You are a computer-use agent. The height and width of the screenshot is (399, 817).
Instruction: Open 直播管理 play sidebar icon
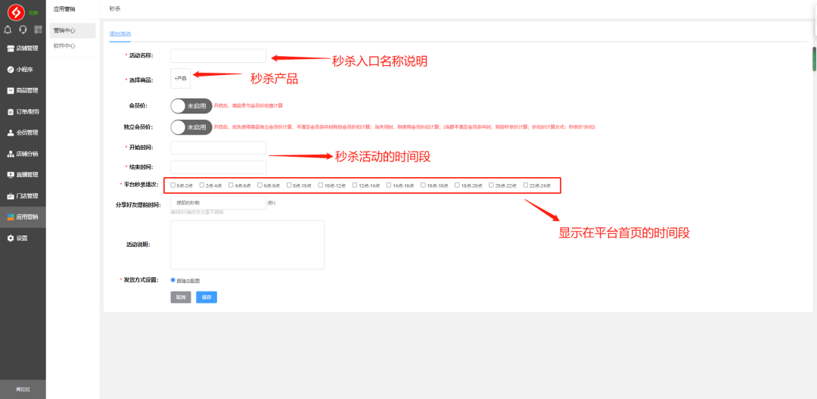[x=11, y=175]
